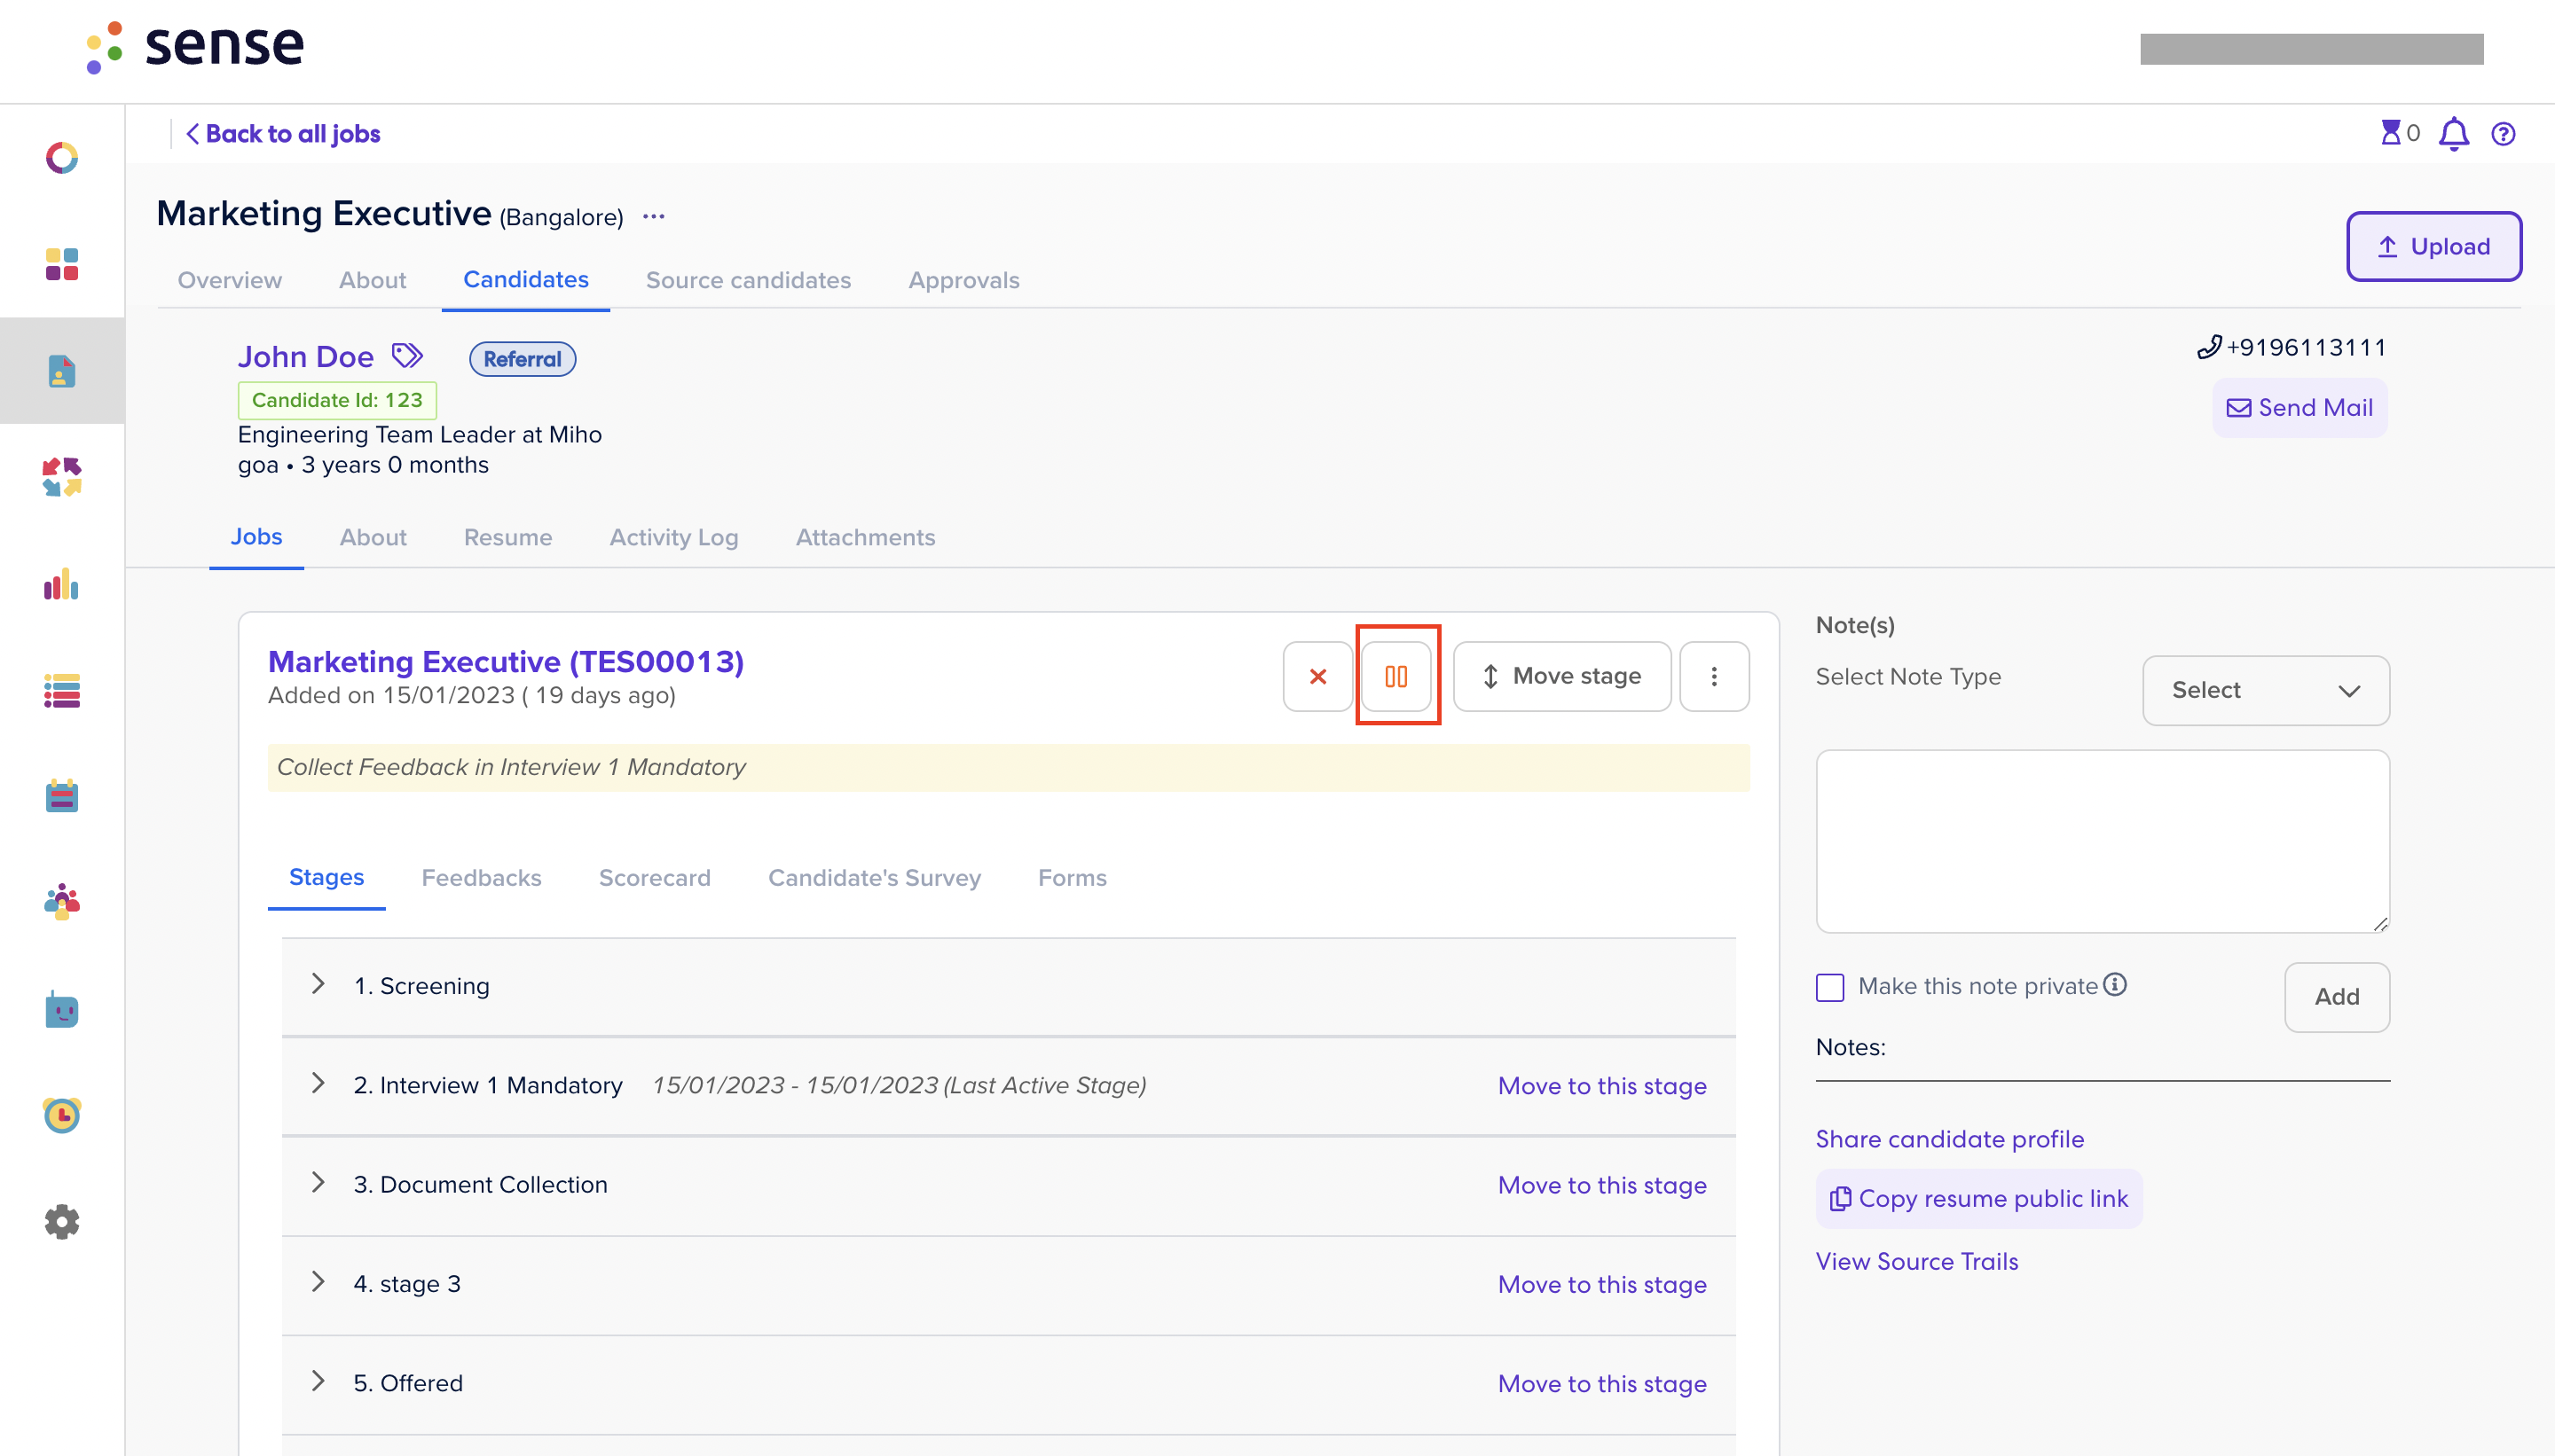This screenshot has height=1456, width=2555.
Task: Open Marketing Executive (TES00013) job link
Action: (505, 661)
